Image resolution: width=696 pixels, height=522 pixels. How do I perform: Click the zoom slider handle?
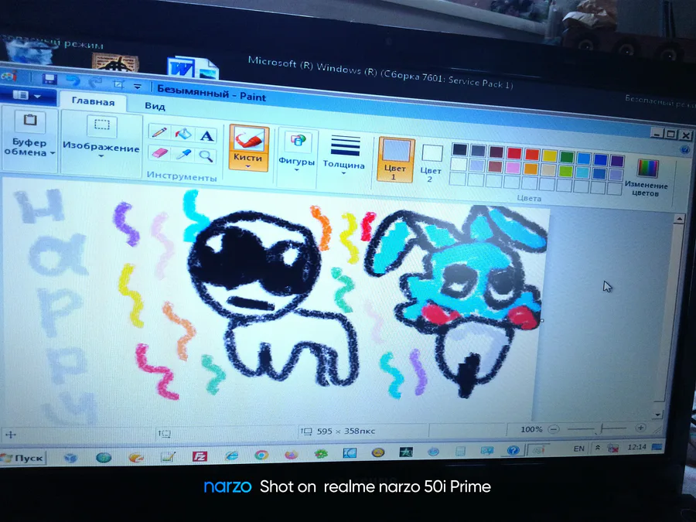pyautogui.click(x=602, y=428)
